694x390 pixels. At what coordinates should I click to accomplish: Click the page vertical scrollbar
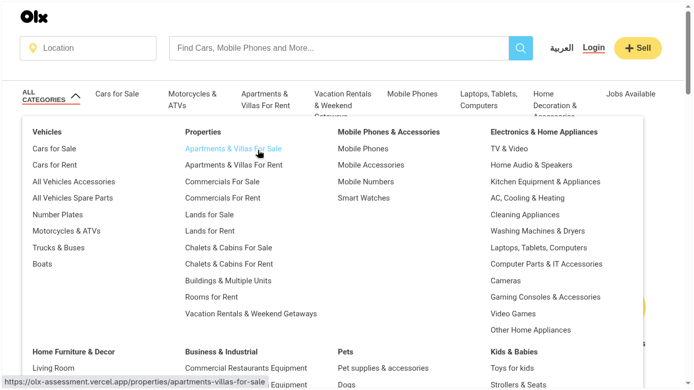click(x=688, y=53)
